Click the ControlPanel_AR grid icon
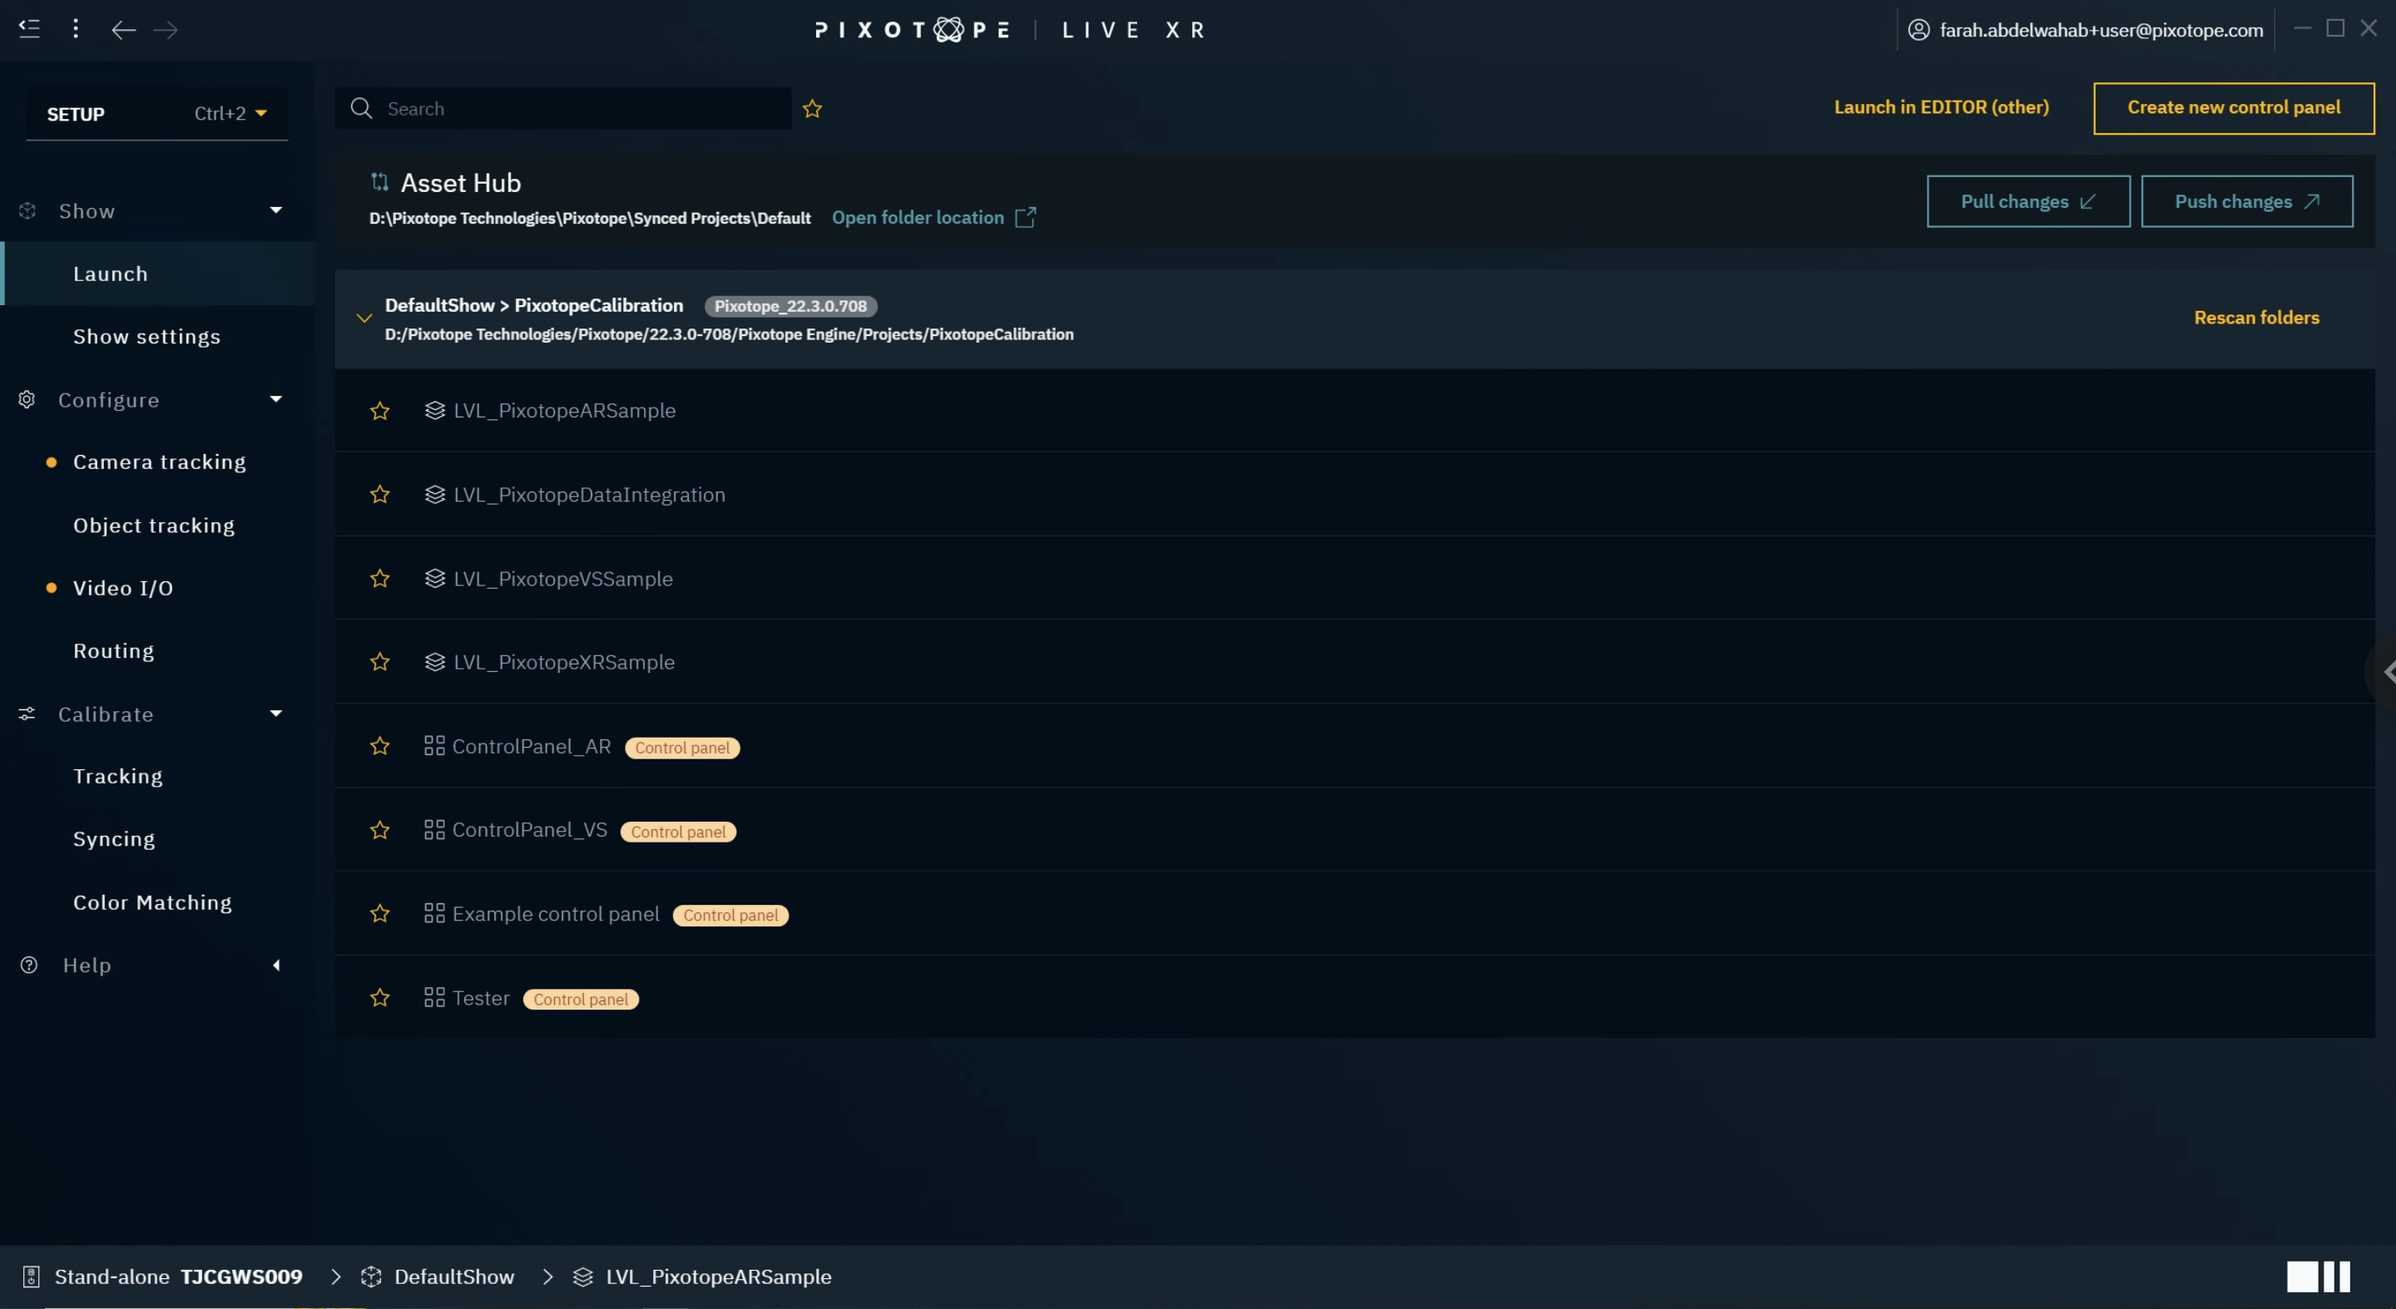 point(434,746)
